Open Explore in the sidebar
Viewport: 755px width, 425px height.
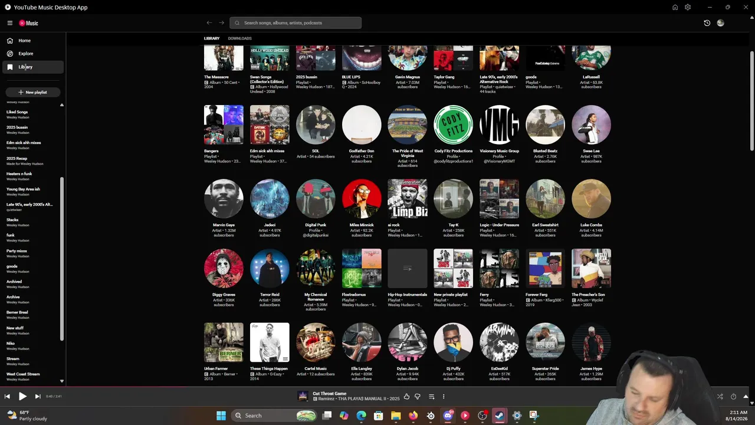tap(33, 54)
